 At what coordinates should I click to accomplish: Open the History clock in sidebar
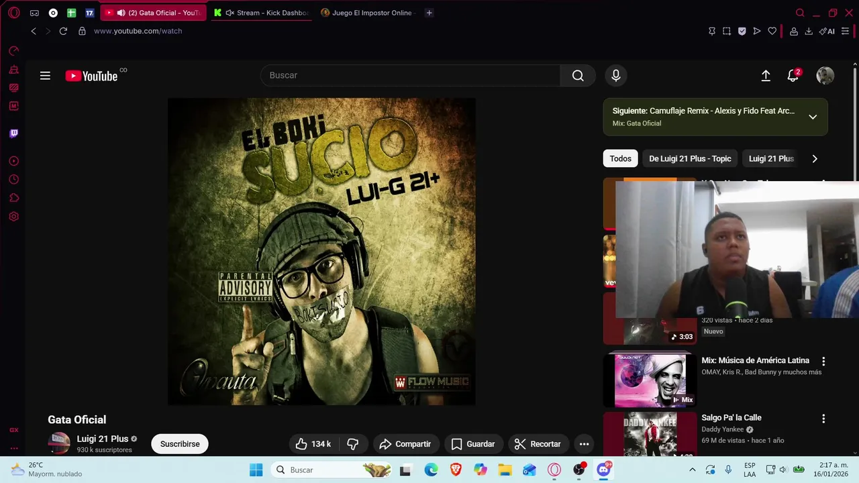click(14, 180)
